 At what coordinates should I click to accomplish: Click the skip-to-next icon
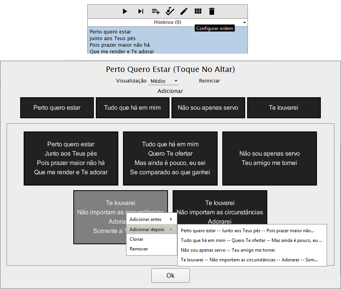tap(140, 11)
